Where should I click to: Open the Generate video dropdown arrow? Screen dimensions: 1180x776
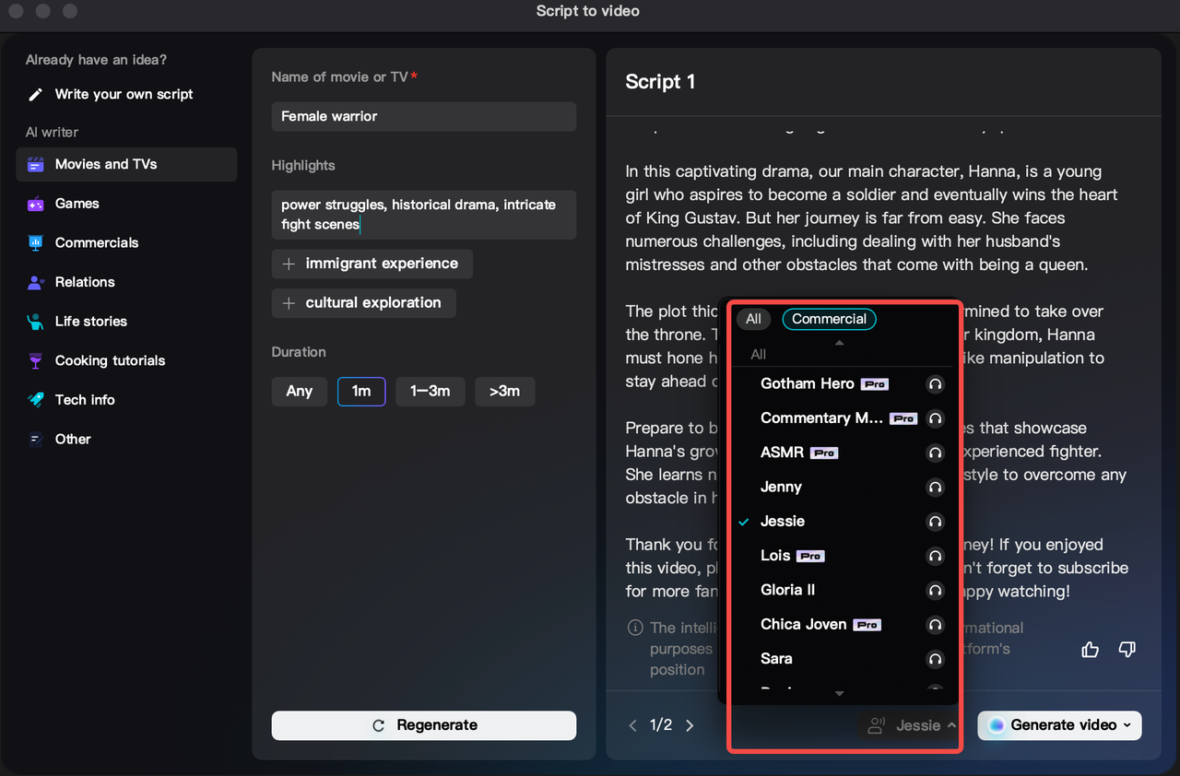[x=1126, y=725]
